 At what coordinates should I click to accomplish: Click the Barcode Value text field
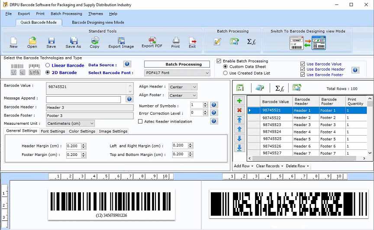[x=89, y=88]
